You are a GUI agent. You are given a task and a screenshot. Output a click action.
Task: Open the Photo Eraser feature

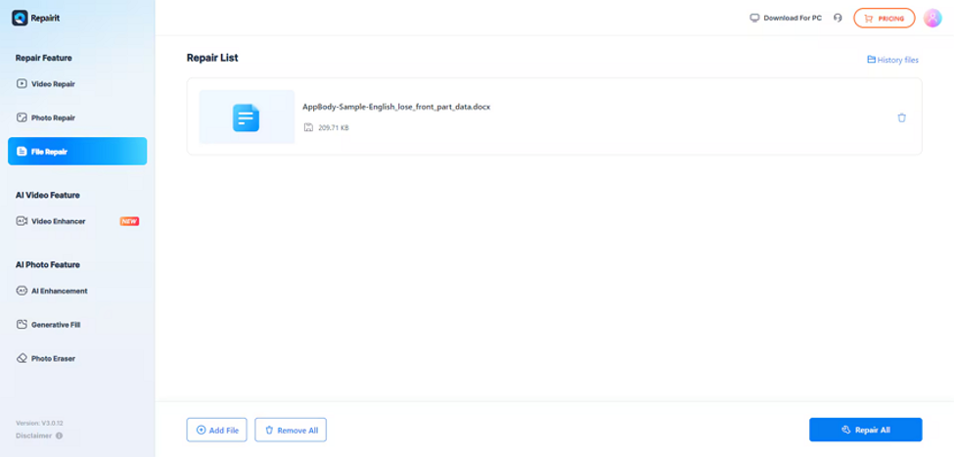pos(53,358)
